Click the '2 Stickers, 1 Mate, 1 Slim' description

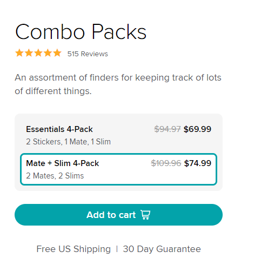click(68, 142)
